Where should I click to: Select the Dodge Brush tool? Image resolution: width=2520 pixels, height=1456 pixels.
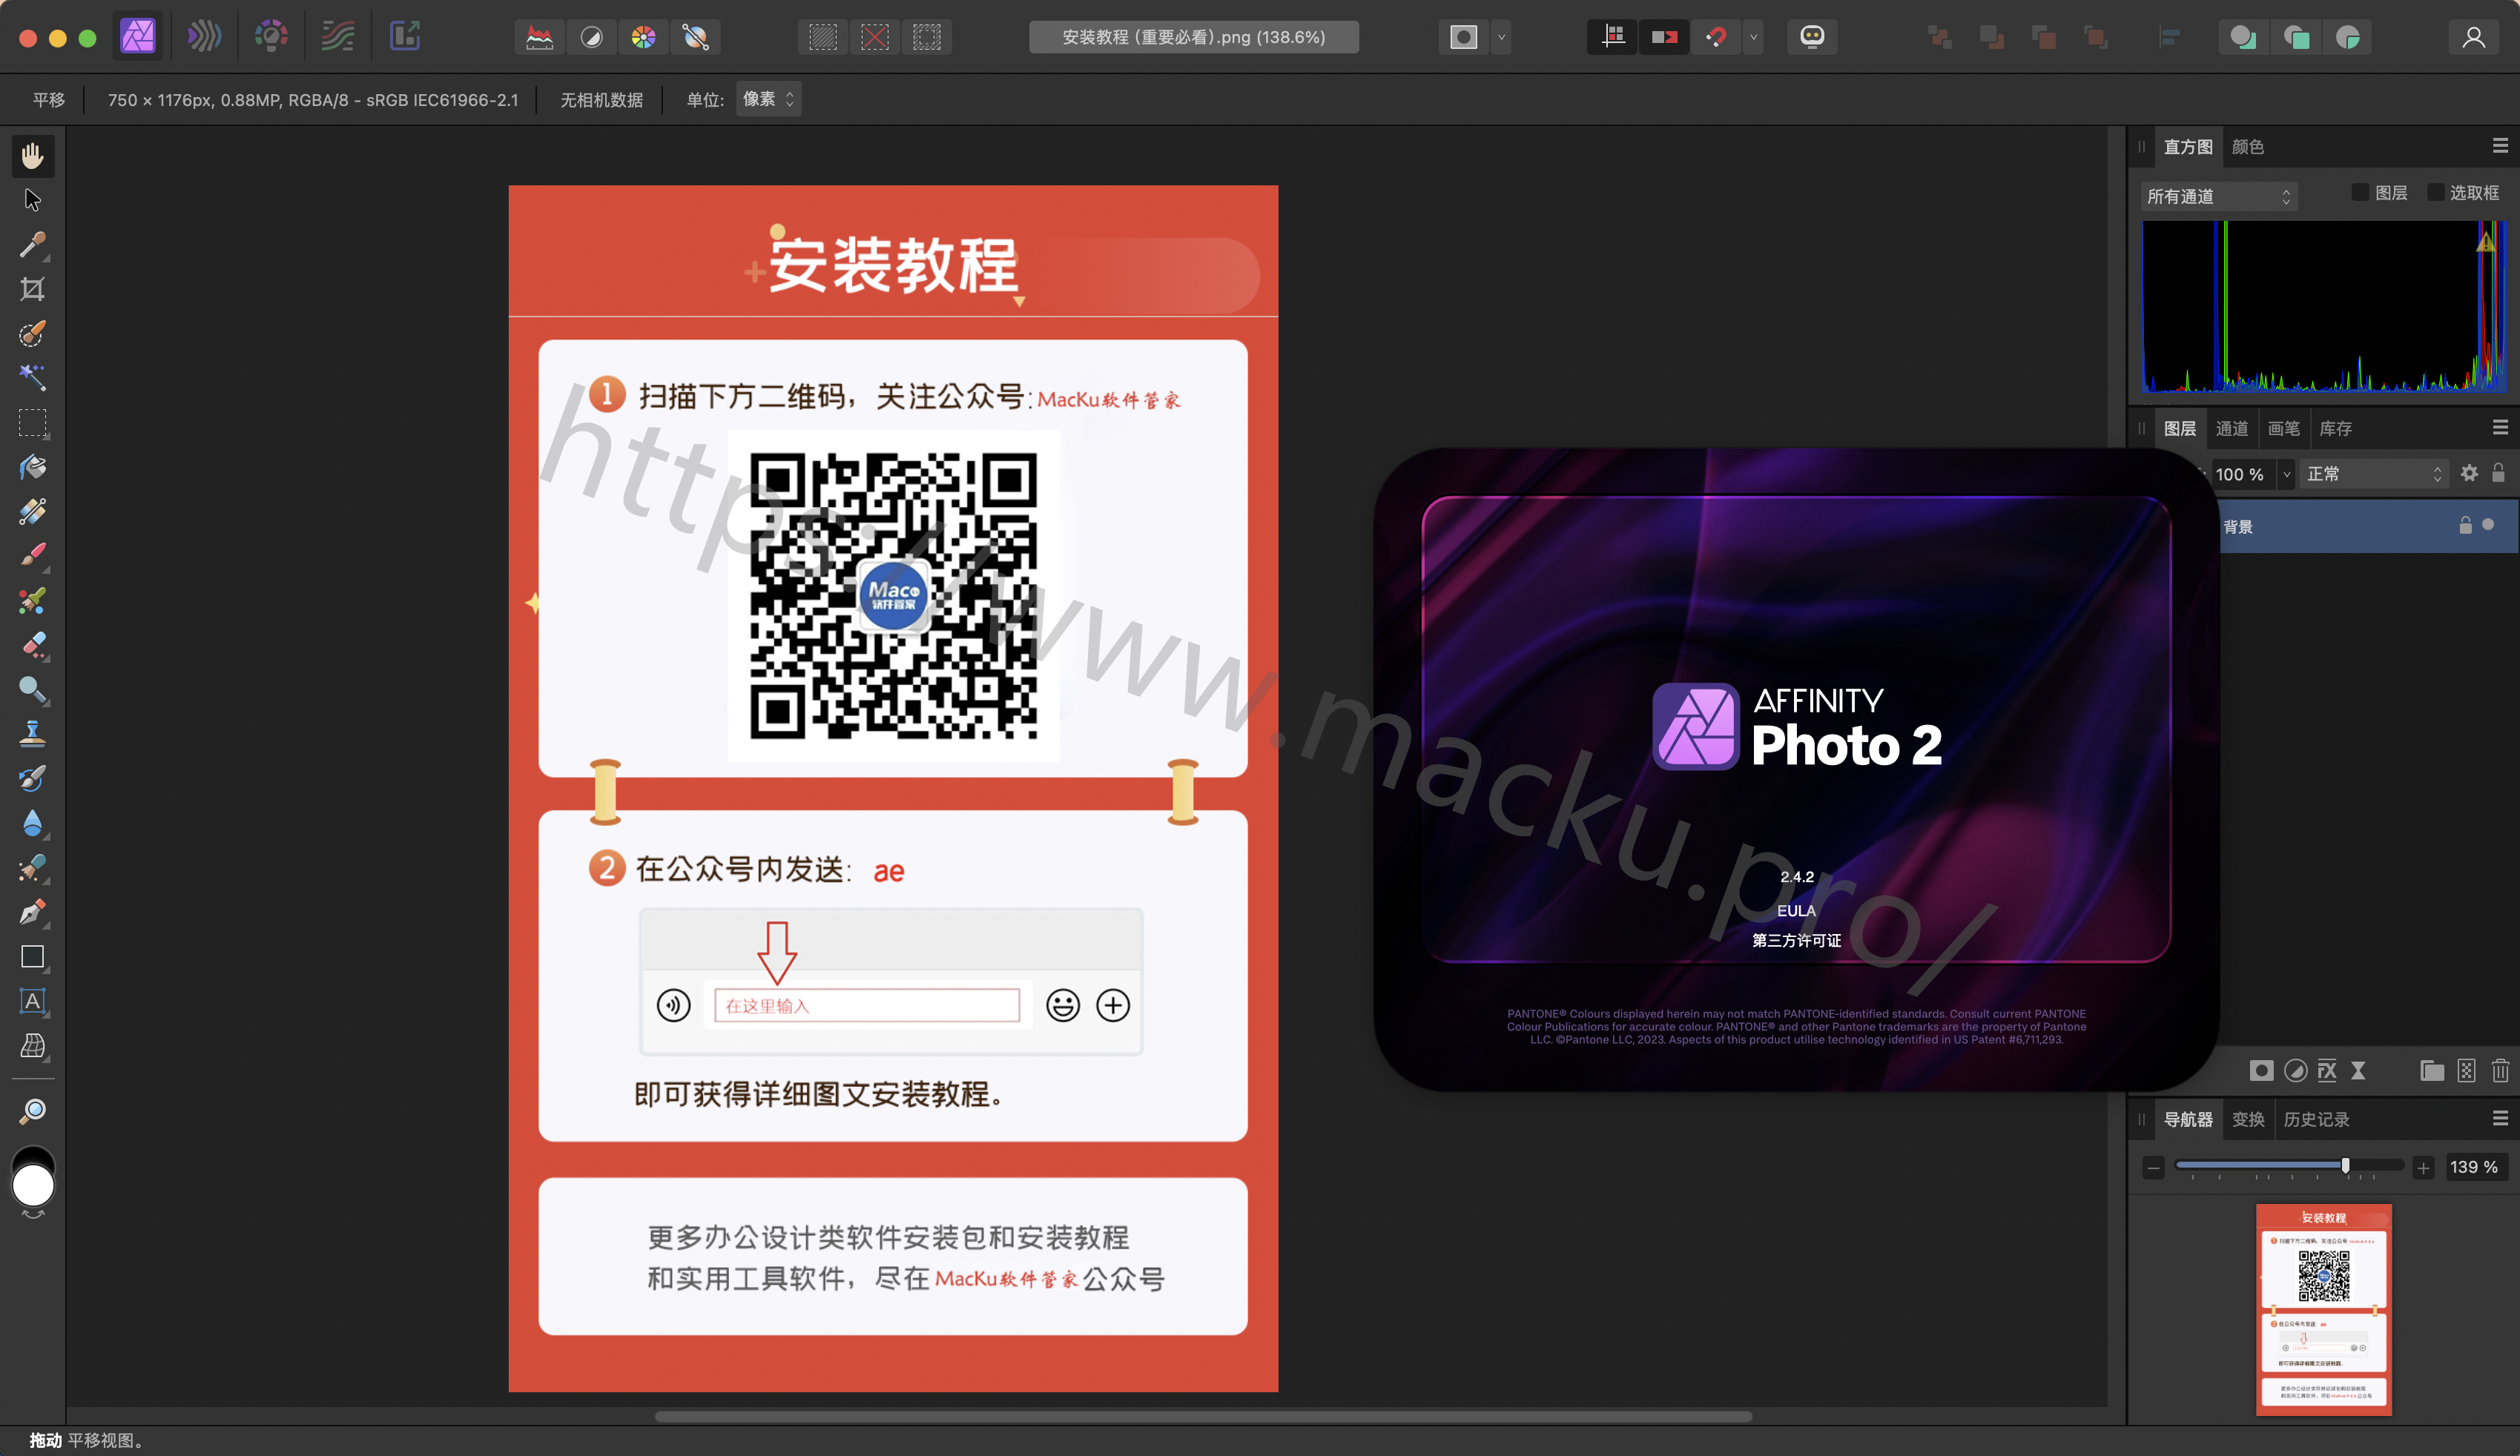[32, 689]
